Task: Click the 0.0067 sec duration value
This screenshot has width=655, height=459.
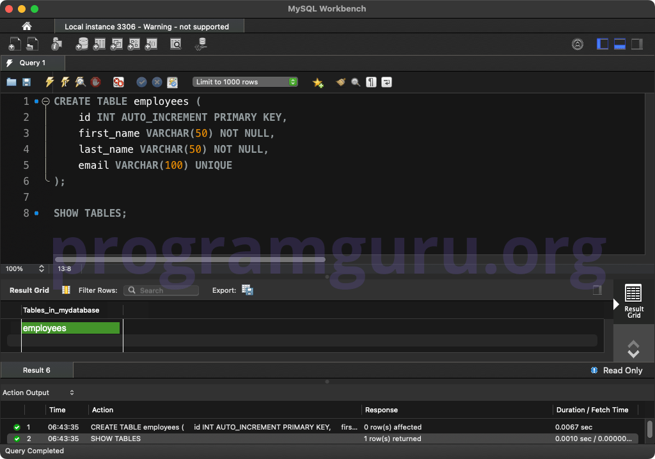Action: click(574, 427)
